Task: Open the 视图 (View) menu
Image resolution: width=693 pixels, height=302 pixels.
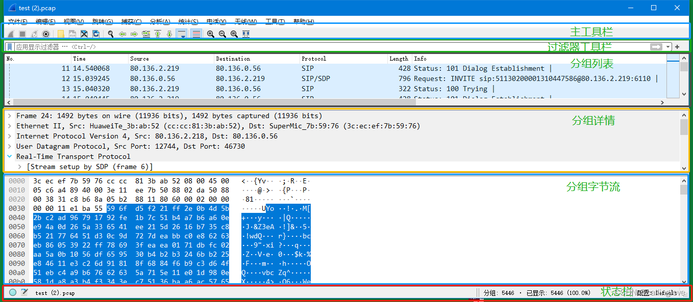Action: click(x=74, y=21)
